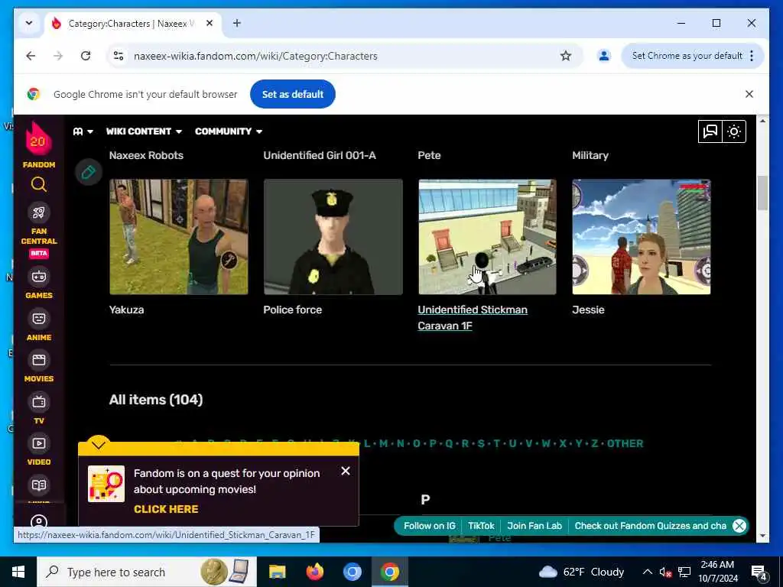This screenshot has width=783, height=587.
Task: Click the CLICK HERE survey link
Action: (x=166, y=509)
